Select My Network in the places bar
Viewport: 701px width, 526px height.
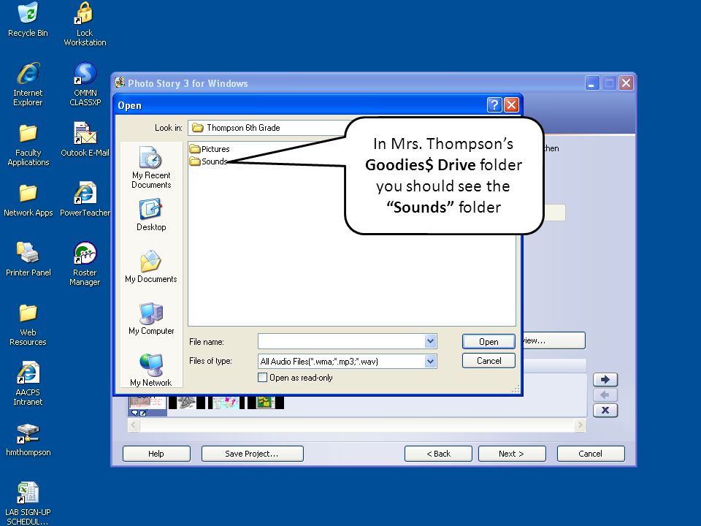click(151, 370)
